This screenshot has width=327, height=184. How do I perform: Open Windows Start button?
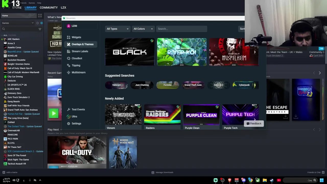point(322,180)
